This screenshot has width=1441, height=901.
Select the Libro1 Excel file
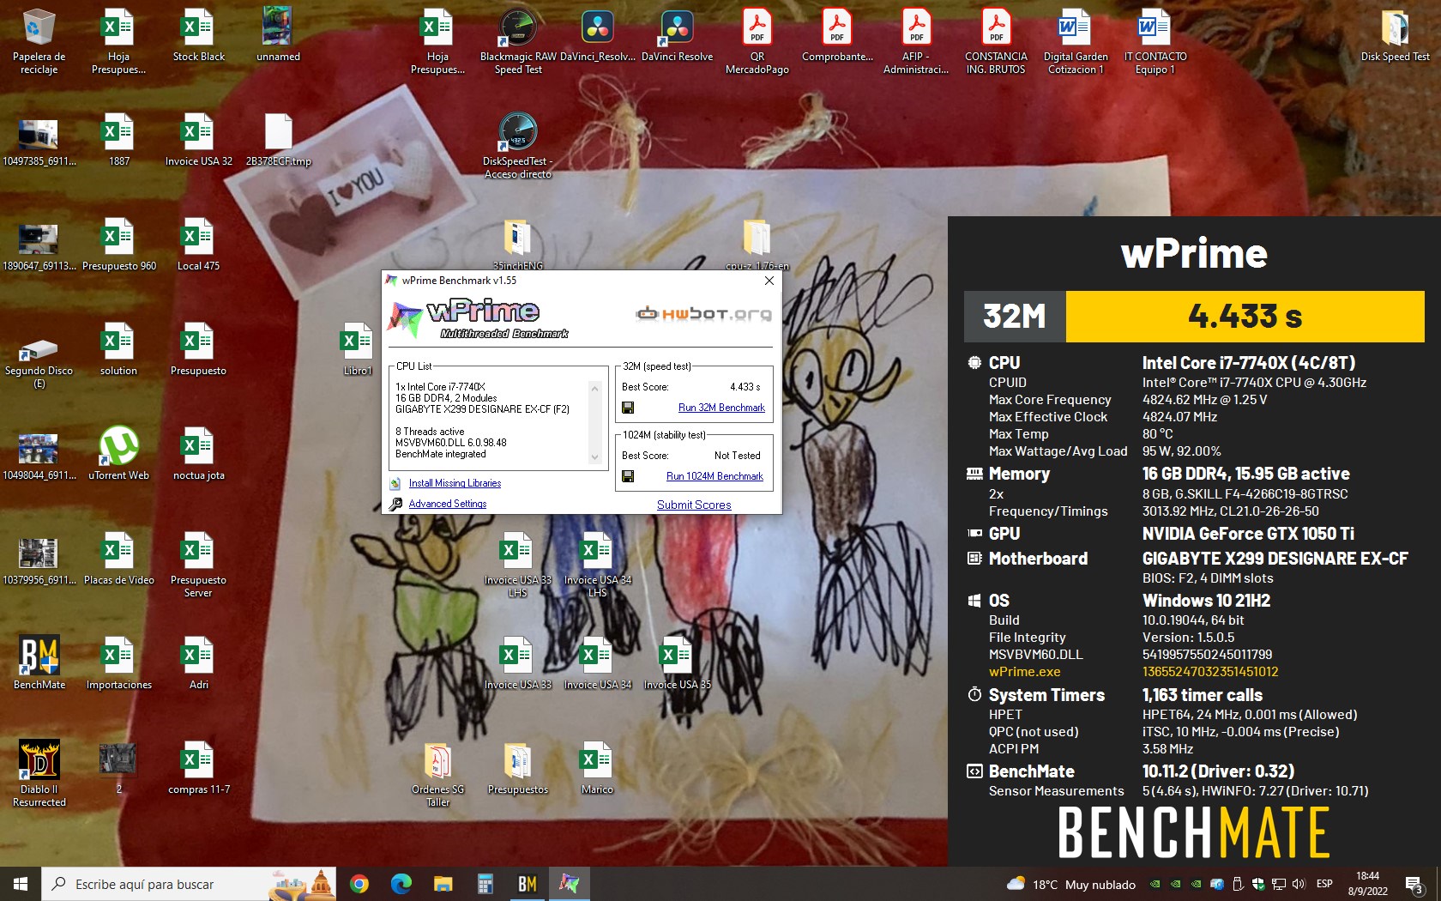pyautogui.click(x=357, y=349)
